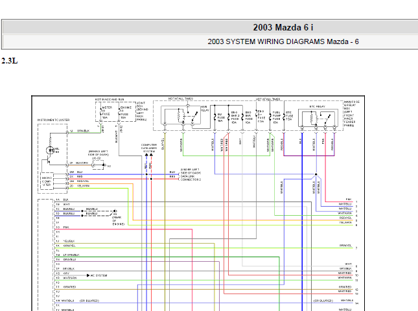This screenshot has height=311, width=418.
Task: Click the 'FUEL PUMP FUSE' label
Action: click(277, 117)
